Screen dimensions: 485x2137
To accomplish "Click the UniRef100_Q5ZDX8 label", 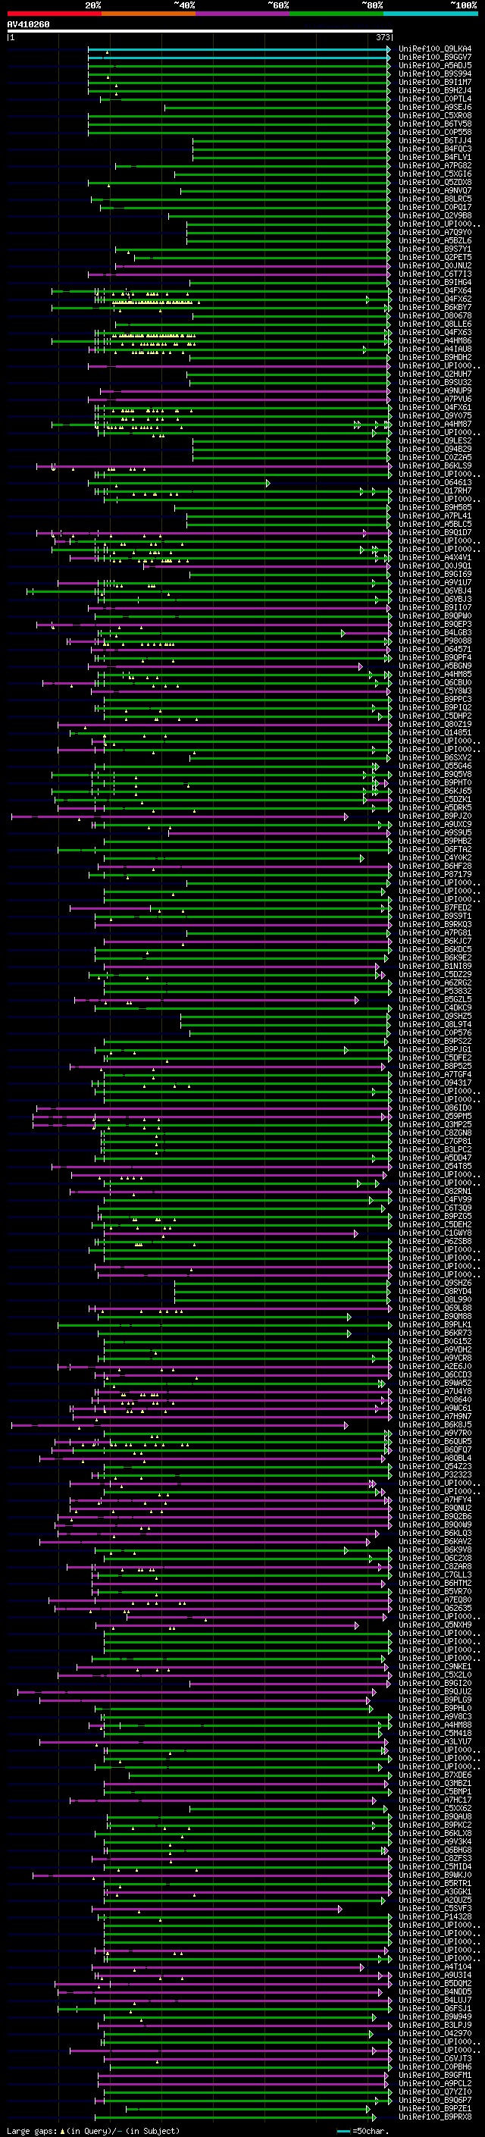I will coord(435,183).
